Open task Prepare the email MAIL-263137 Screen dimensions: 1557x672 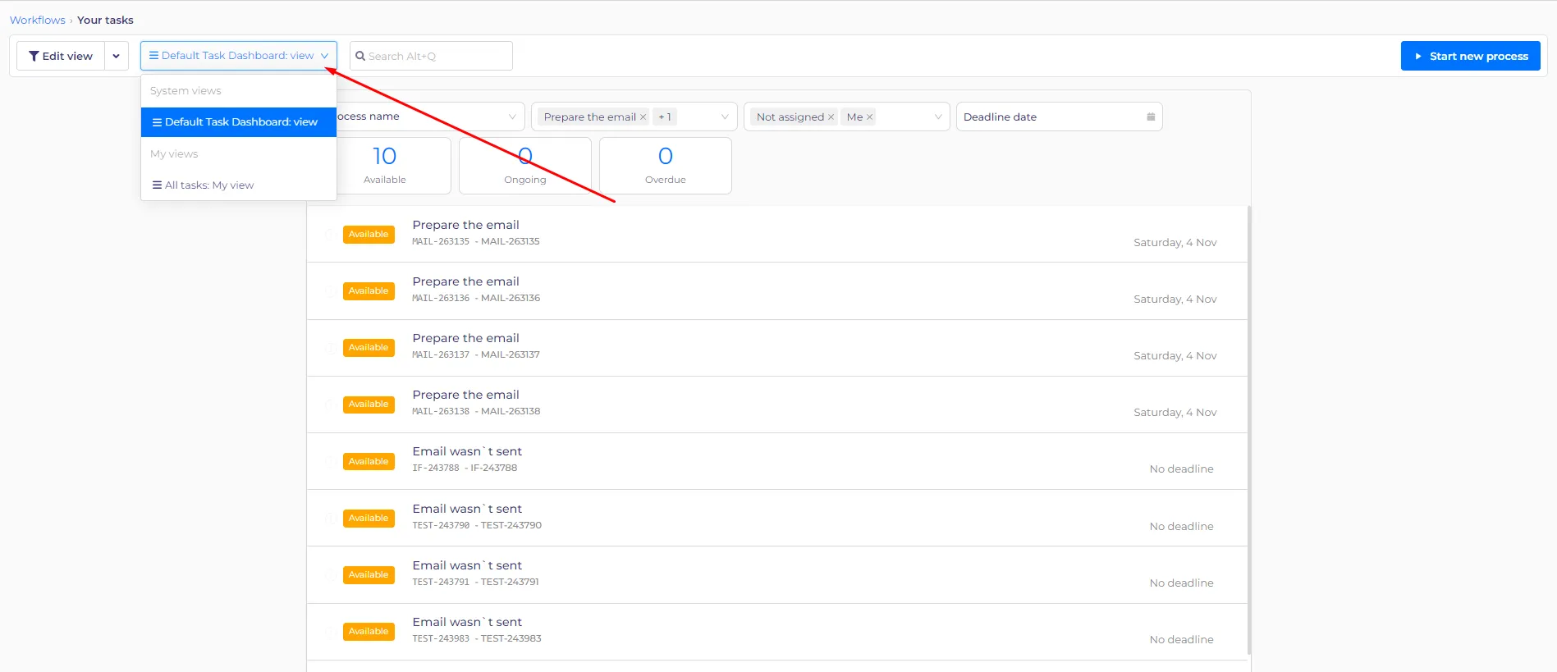[776, 347]
